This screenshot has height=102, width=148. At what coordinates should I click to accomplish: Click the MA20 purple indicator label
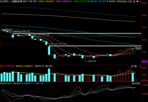tap(64, 1)
